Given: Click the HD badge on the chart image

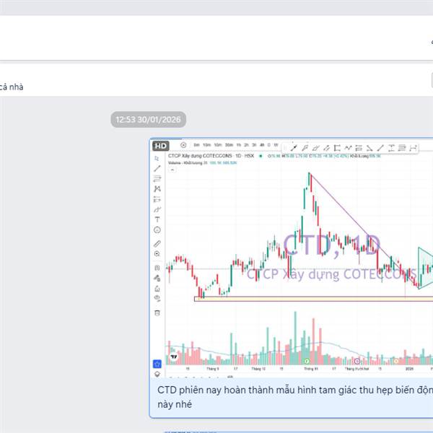Looking at the screenshot, I should pyautogui.click(x=161, y=146).
